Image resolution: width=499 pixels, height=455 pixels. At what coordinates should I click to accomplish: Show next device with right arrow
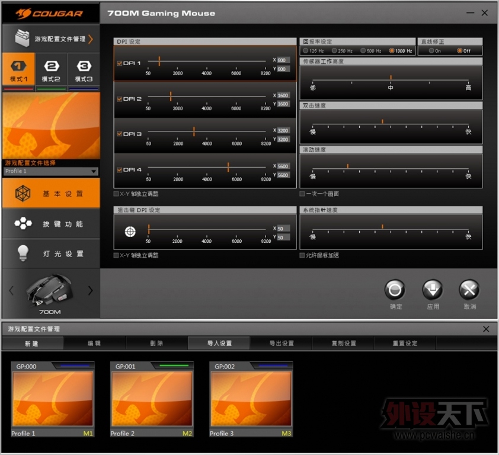click(x=91, y=290)
